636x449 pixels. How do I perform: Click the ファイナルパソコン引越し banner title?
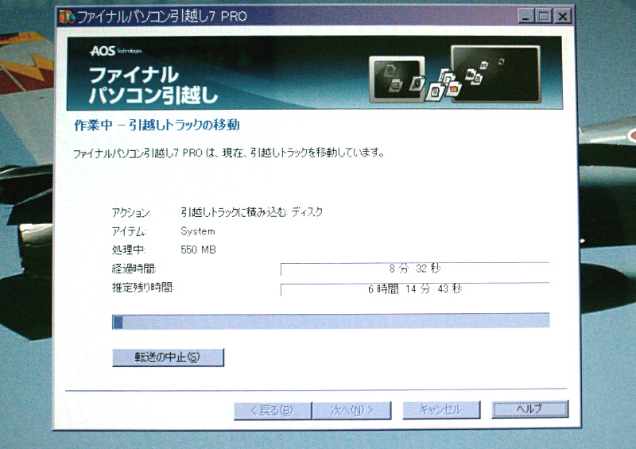[153, 85]
